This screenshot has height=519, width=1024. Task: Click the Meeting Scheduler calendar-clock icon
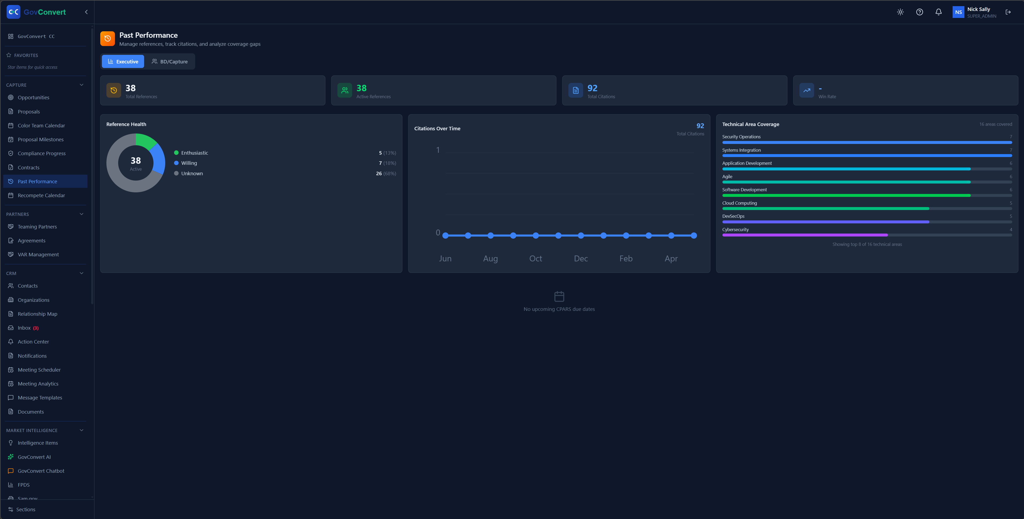pos(11,370)
